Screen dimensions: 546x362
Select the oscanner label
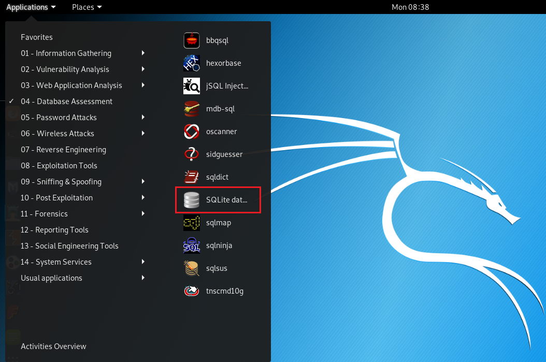point(222,132)
